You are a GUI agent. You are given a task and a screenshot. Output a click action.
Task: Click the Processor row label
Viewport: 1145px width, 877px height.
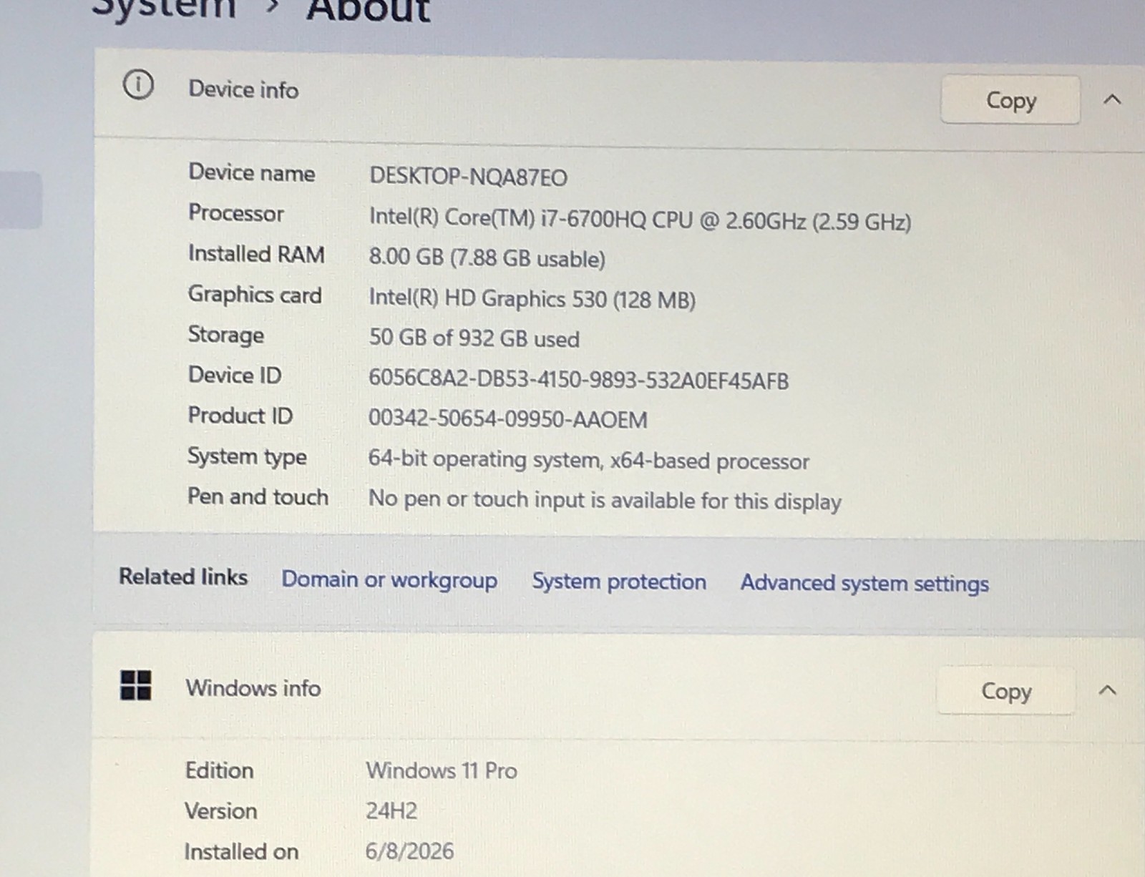235,213
